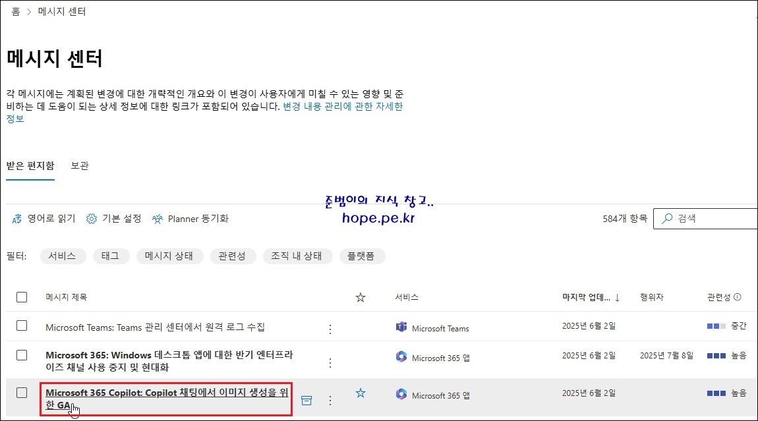Open the 서비스 filter dropdown
The width and height of the screenshot is (758, 421).
click(63, 256)
